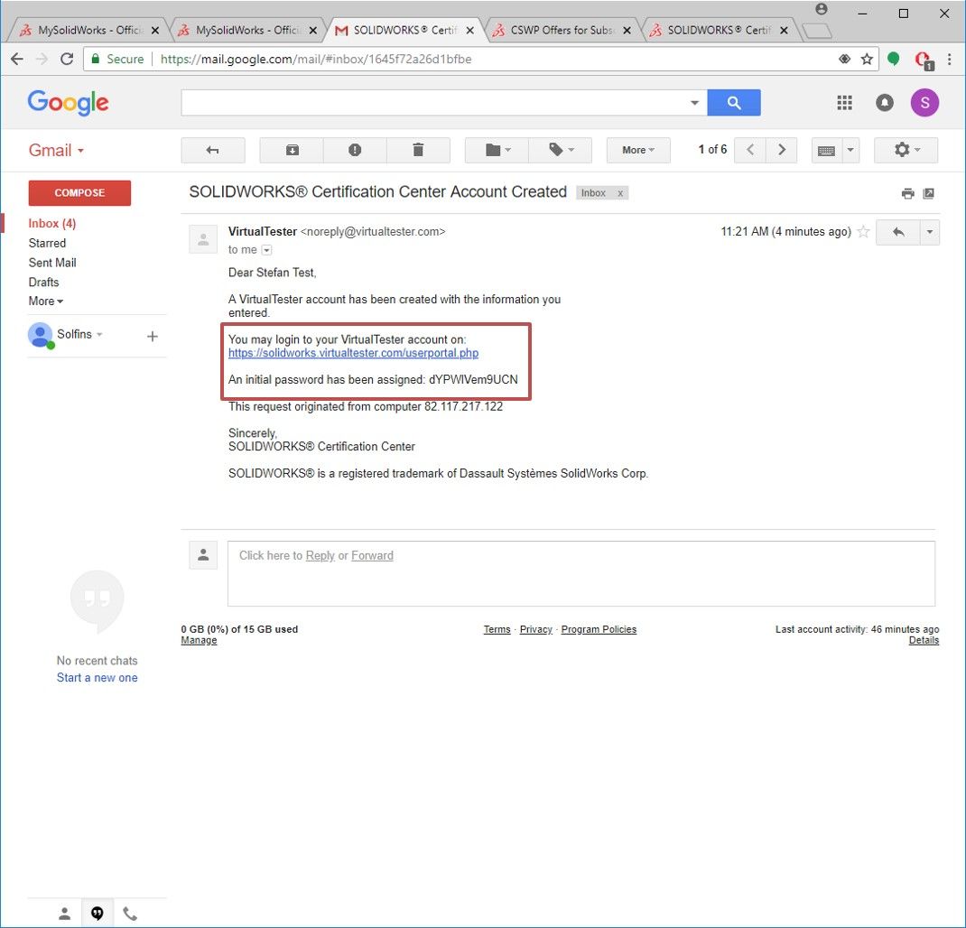
Task: Delete the VirtualTester email
Action: [x=418, y=150]
